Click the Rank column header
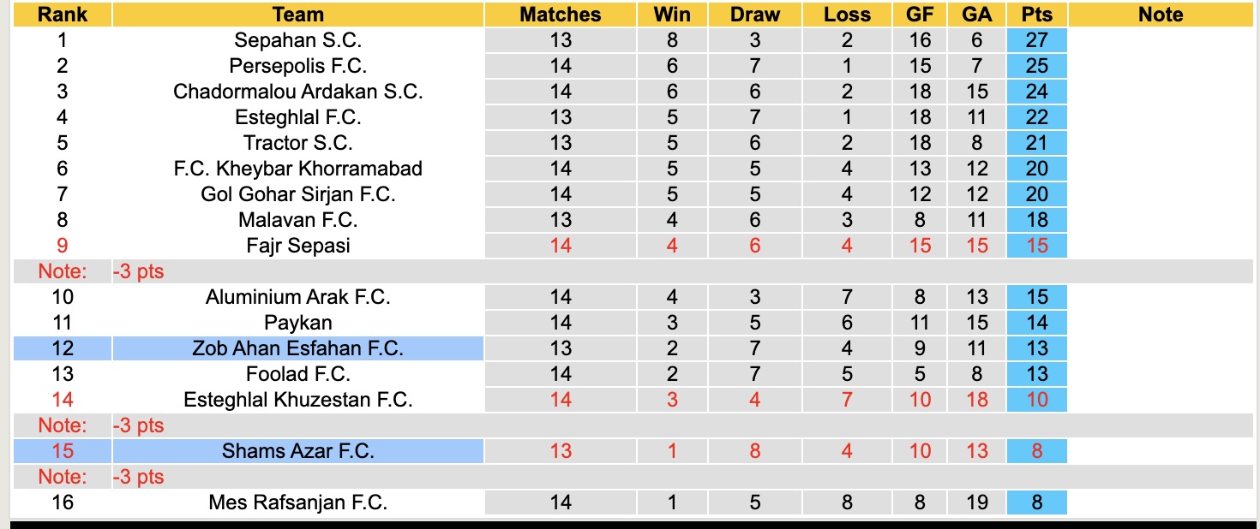1260x529 pixels. (x=62, y=15)
